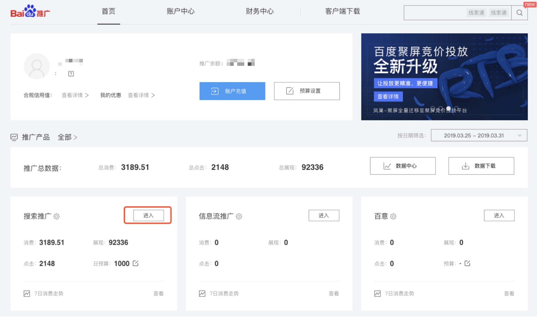Click 查看 for 信息流推广 7日消费走势
Screen dimensions: 537x317
click(334, 293)
